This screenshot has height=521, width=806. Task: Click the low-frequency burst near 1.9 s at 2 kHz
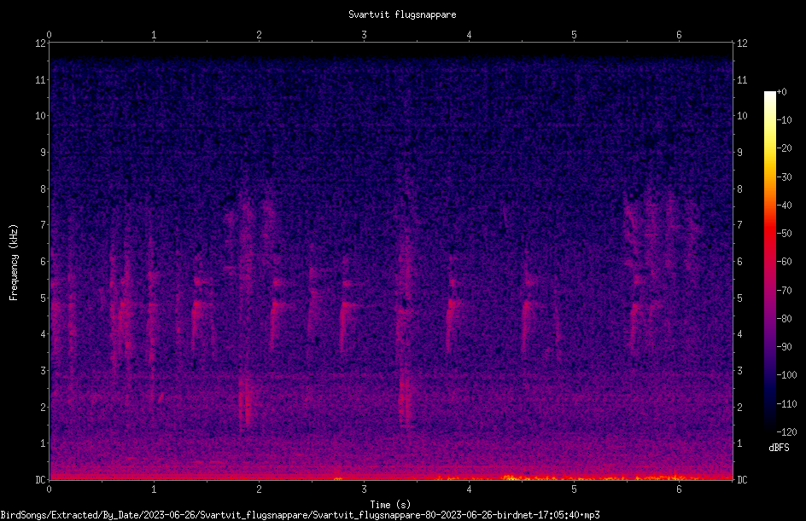tap(246, 403)
